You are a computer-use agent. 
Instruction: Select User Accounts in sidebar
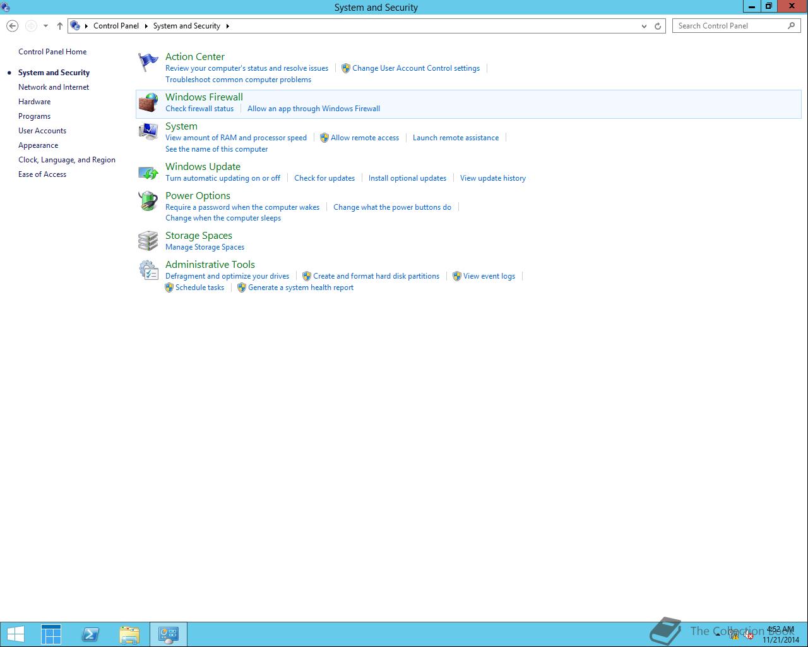click(x=42, y=131)
